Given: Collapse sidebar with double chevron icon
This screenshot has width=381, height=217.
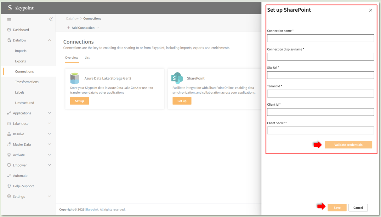Looking at the screenshot, I should click(51, 20).
